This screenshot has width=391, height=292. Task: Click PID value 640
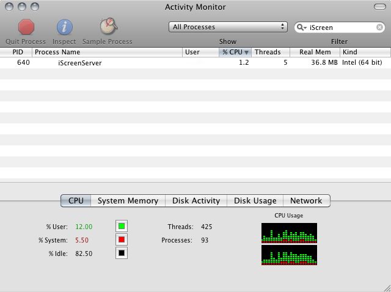tap(23, 62)
